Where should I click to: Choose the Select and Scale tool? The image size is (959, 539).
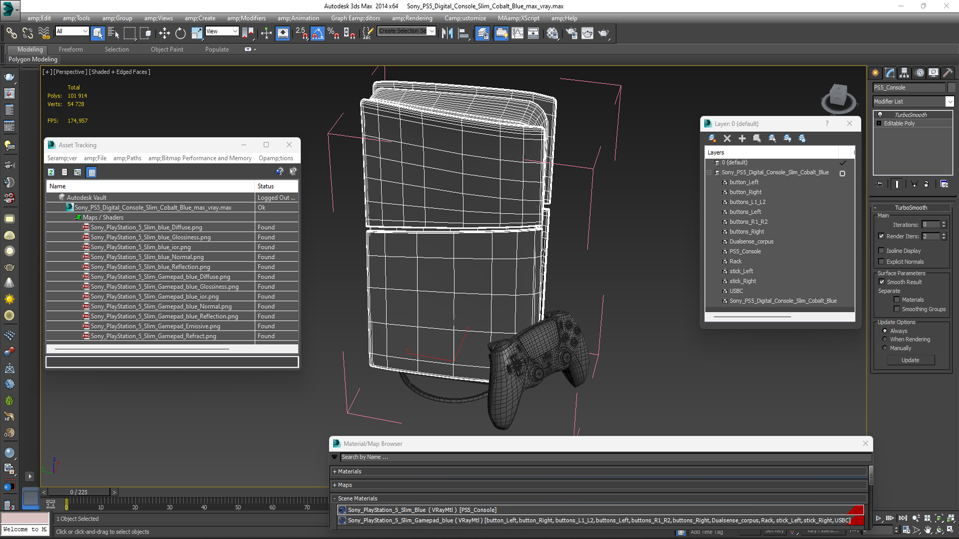click(197, 33)
